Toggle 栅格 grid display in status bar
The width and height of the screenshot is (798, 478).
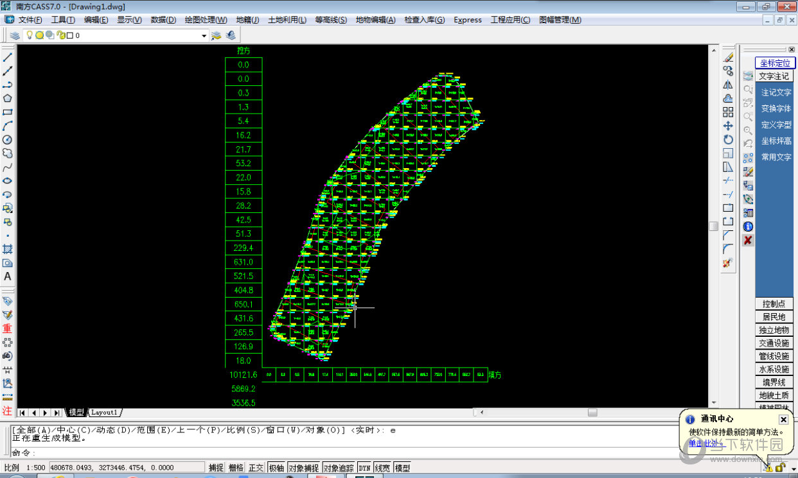click(x=236, y=468)
